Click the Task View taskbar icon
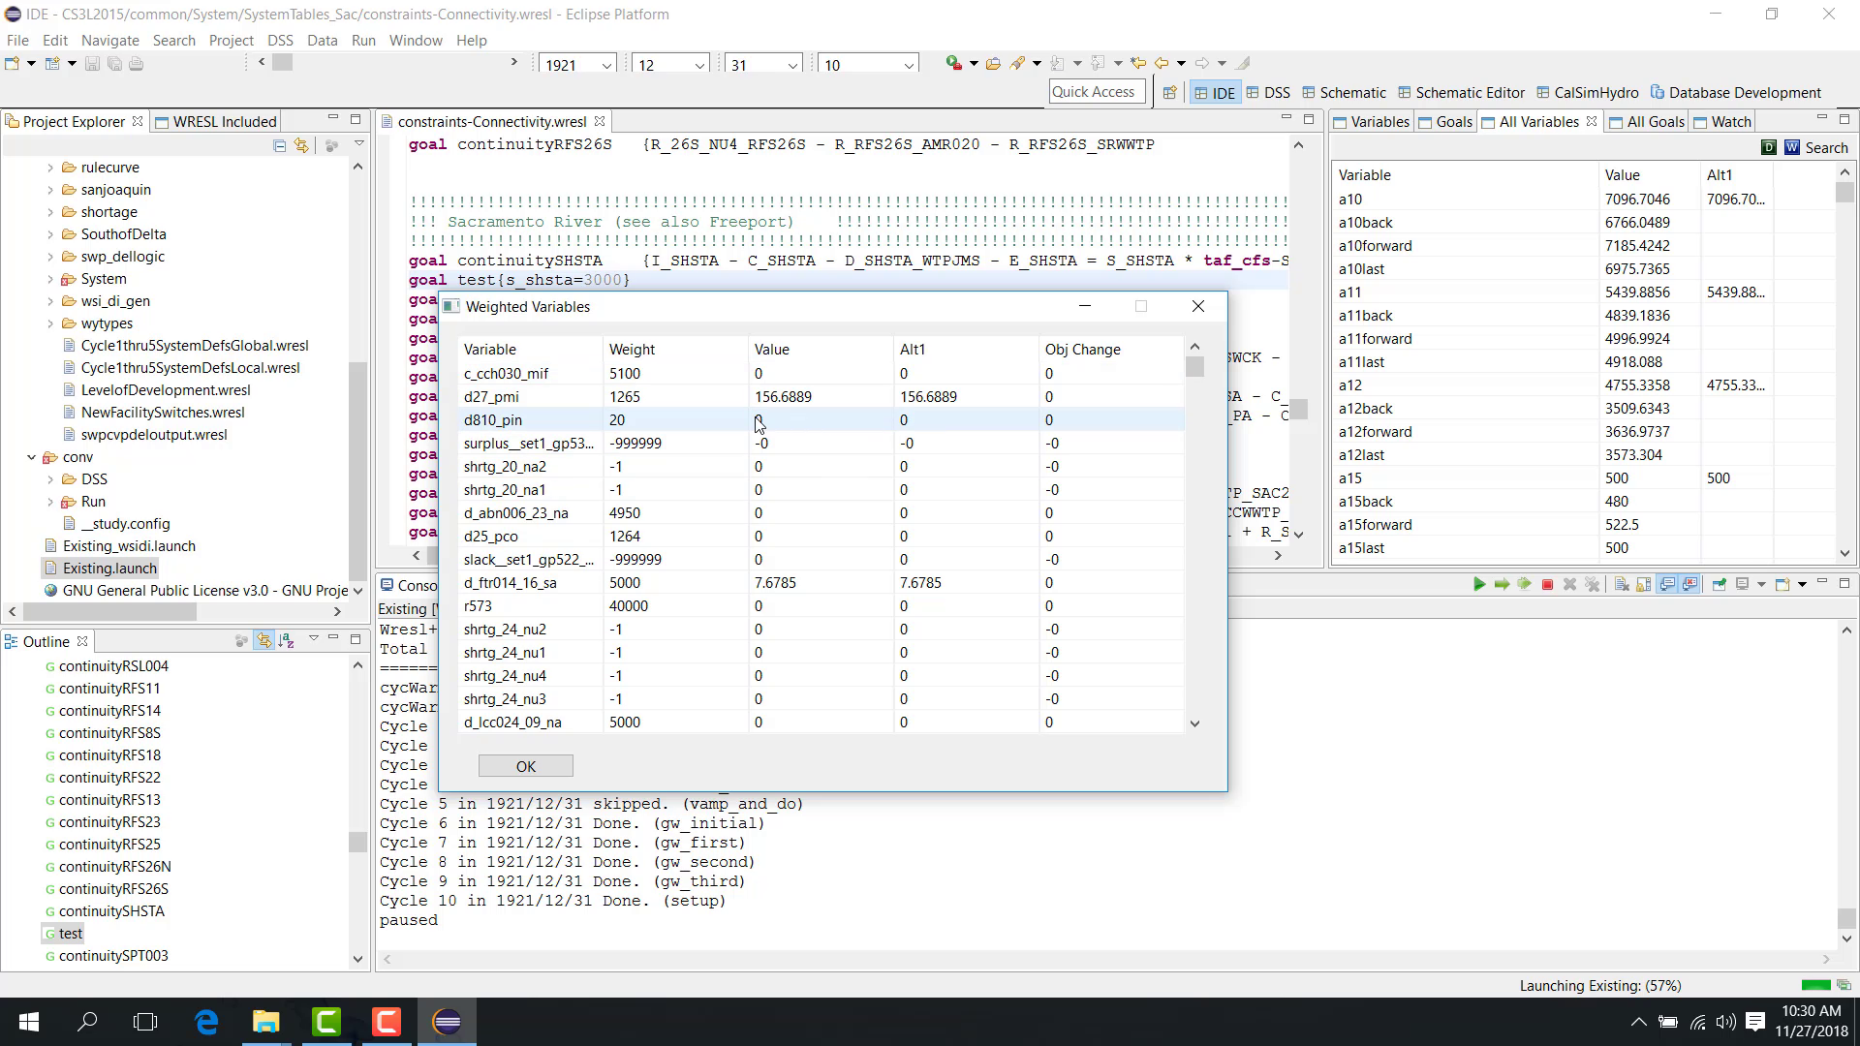The image size is (1860, 1046). click(145, 1022)
